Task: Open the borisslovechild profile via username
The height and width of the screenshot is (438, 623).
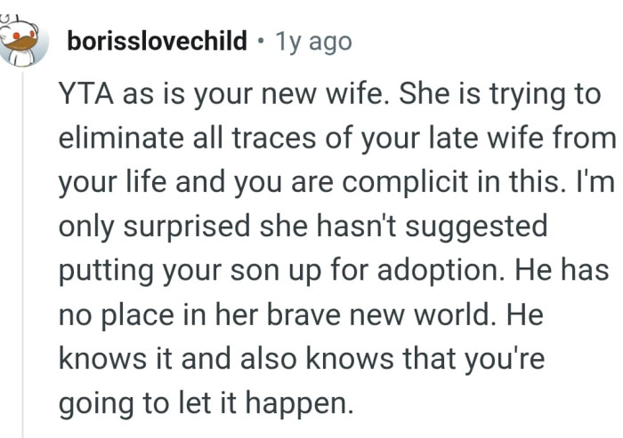Action: [157, 42]
